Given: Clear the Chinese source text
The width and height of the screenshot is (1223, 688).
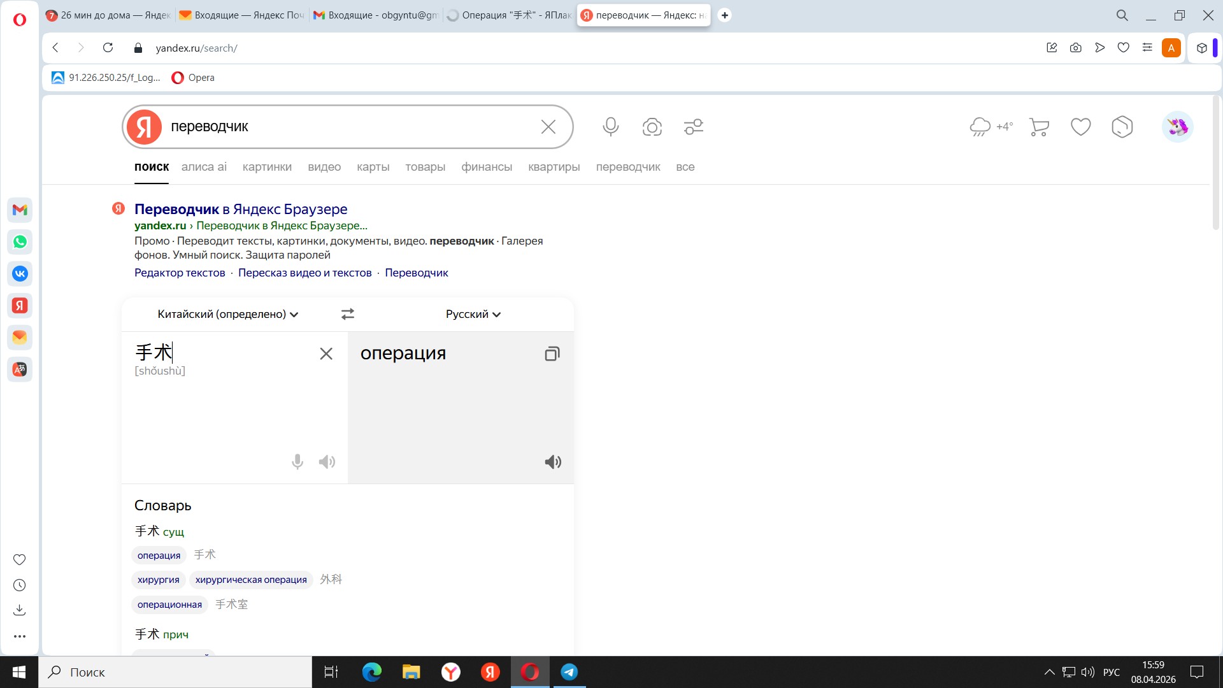Looking at the screenshot, I should coord(325,354).
